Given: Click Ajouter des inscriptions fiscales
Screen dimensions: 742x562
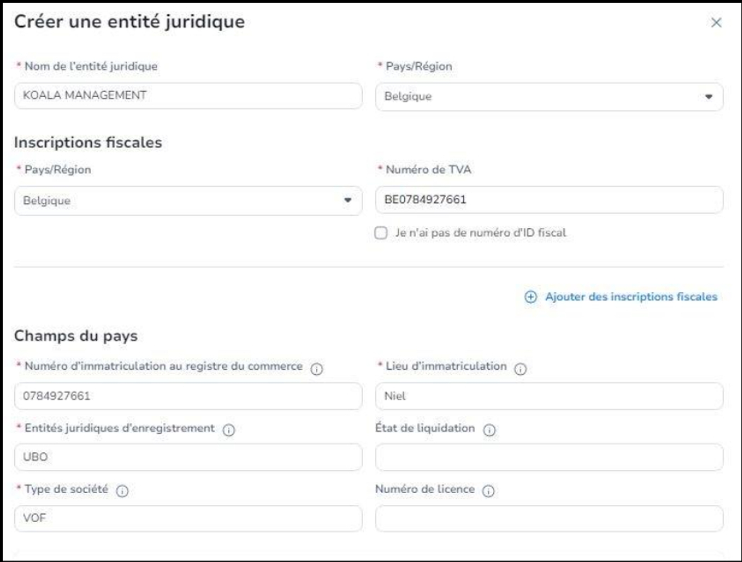Looking at the screenshot, I should point(631,297).
